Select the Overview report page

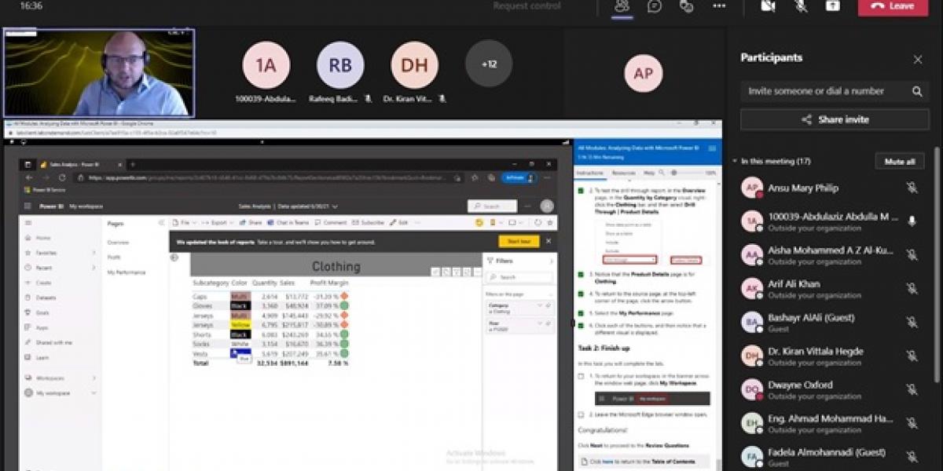pyautogui.click(x=118, y=243)
